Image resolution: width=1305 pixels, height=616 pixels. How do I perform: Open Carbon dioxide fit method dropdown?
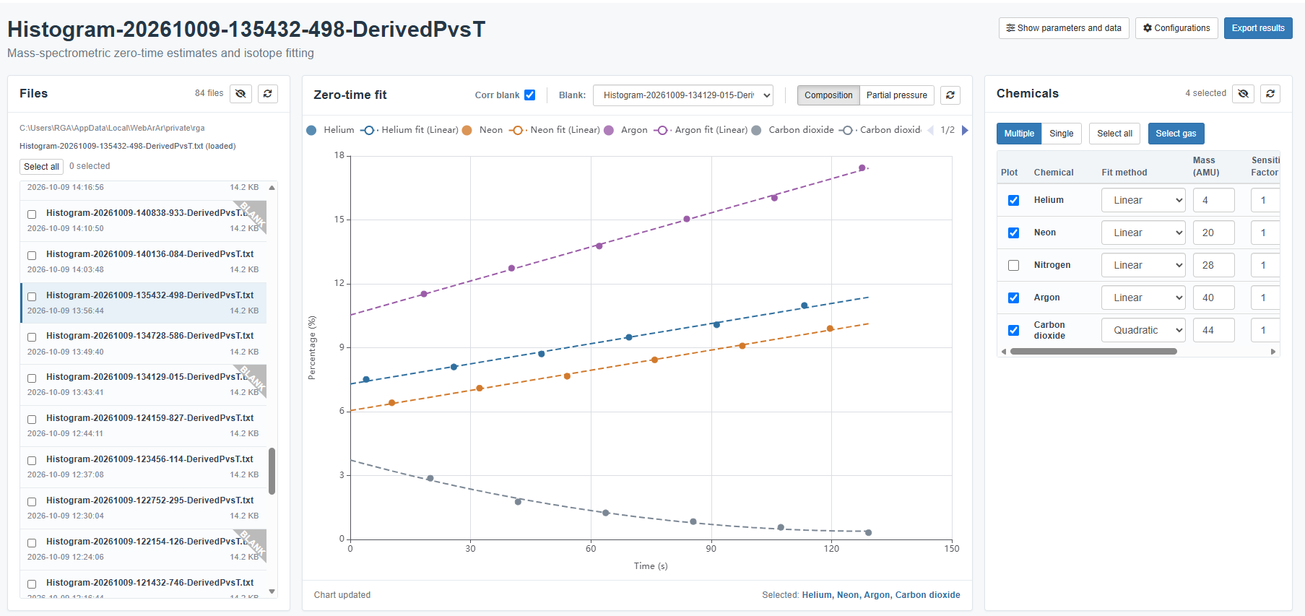[x=1143, y=330]
